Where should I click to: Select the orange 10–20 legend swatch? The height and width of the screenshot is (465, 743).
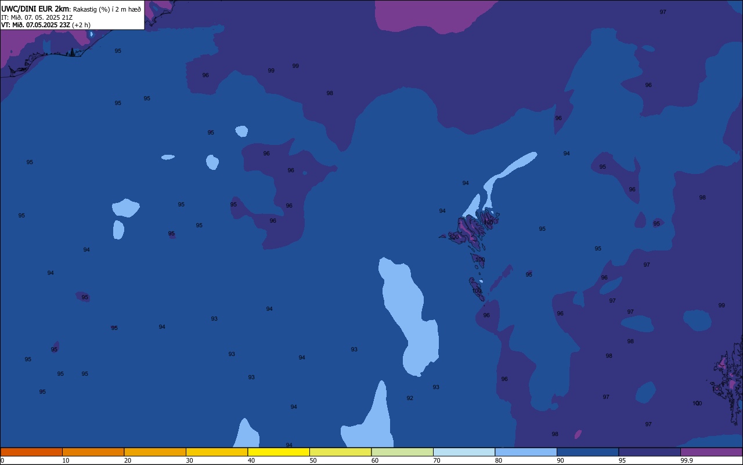[93, 452]
